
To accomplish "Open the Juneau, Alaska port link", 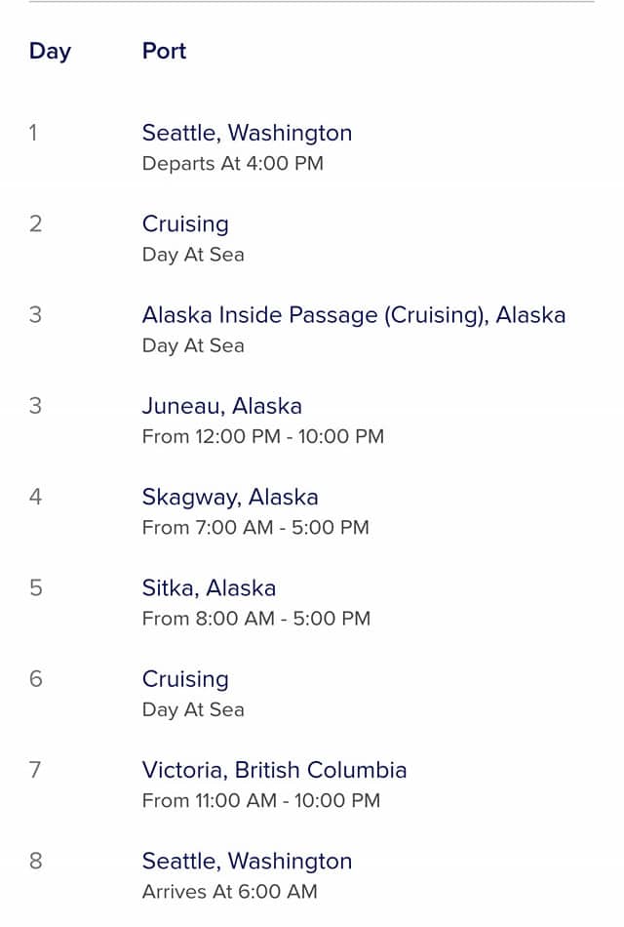I will 222,406.
